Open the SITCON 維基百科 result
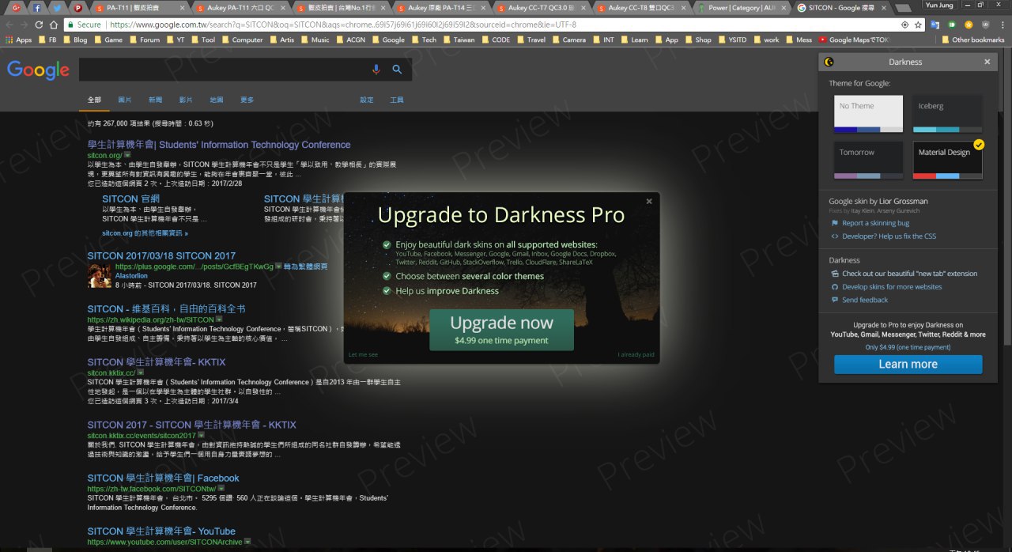 point(166,308)
